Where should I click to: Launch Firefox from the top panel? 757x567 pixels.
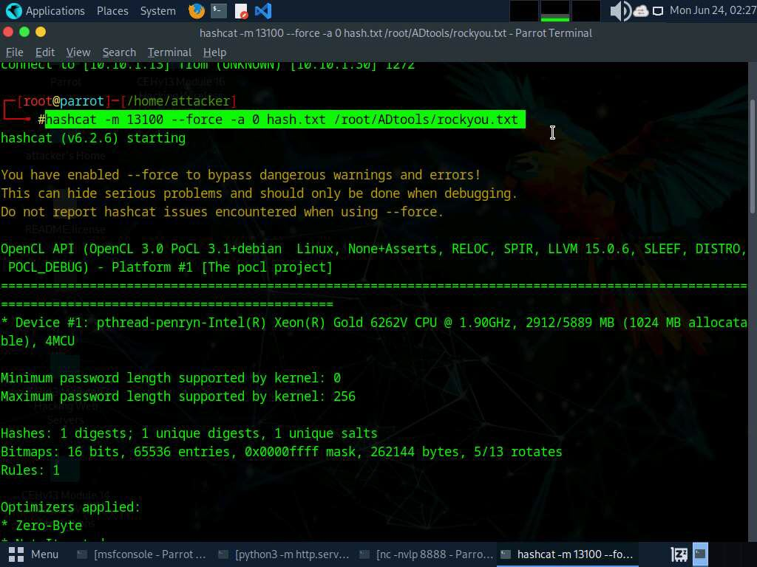tap(197, 11)
